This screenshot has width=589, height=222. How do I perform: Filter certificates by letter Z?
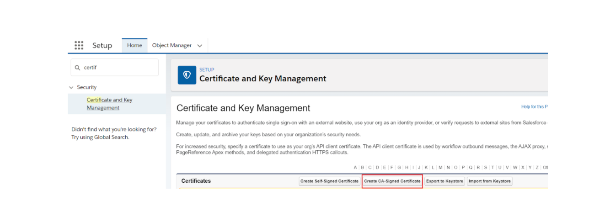tap(537, 168)
